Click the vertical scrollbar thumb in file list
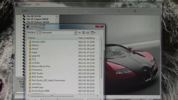Screen dimensions: 178x100 point(101,58)
